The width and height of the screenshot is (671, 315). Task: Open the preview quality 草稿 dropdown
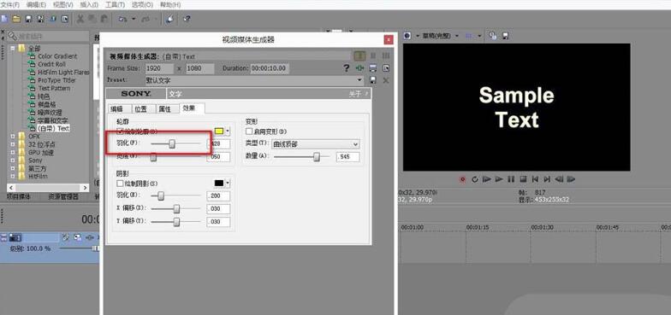[458, 36]
